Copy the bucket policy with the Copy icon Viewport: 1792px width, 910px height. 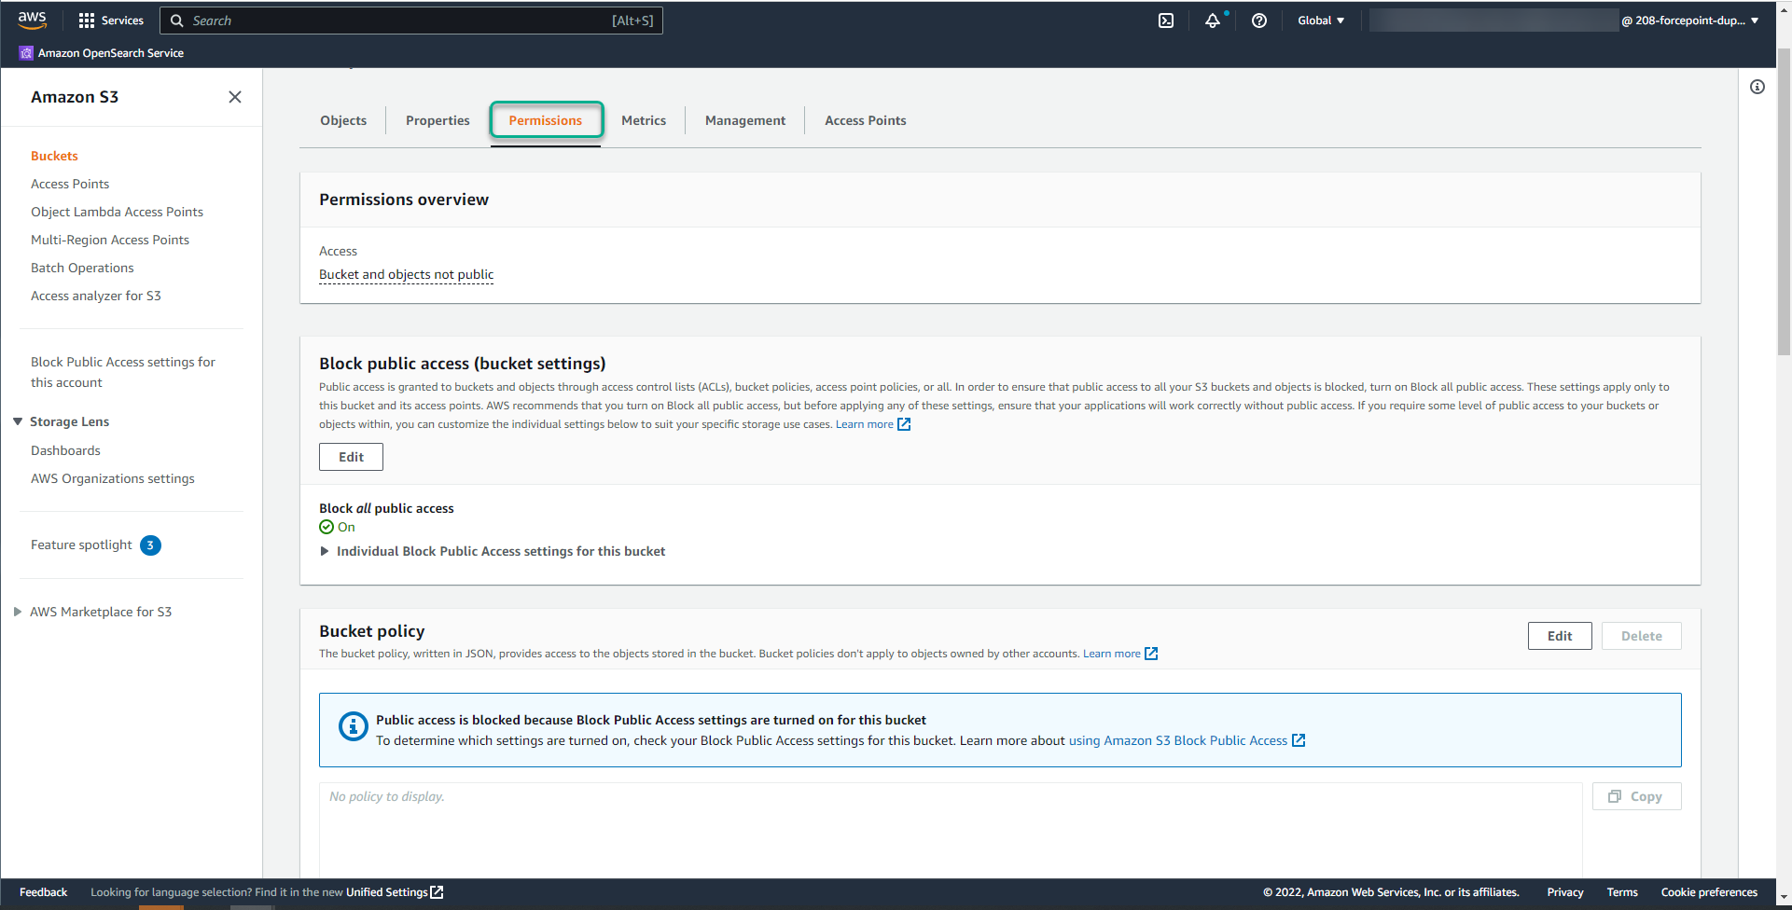[x=1636, y=795]
